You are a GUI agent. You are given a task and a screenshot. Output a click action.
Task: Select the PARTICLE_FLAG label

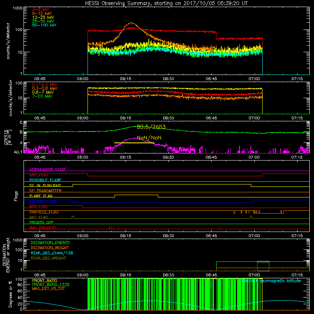[x=44, y=212]
